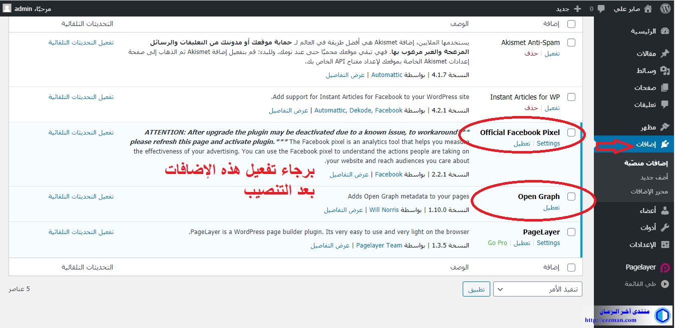
Task: Click Will Norris author link
Action: pos(384,210)
